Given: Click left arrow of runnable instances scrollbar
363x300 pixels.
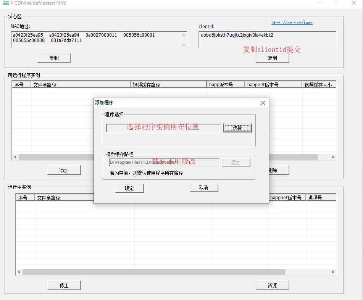Looking at the screenshot, I should tap(15, 157).
